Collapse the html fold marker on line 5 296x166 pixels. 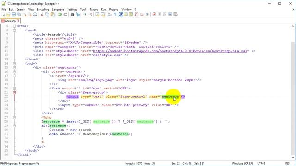click(14, 26)
